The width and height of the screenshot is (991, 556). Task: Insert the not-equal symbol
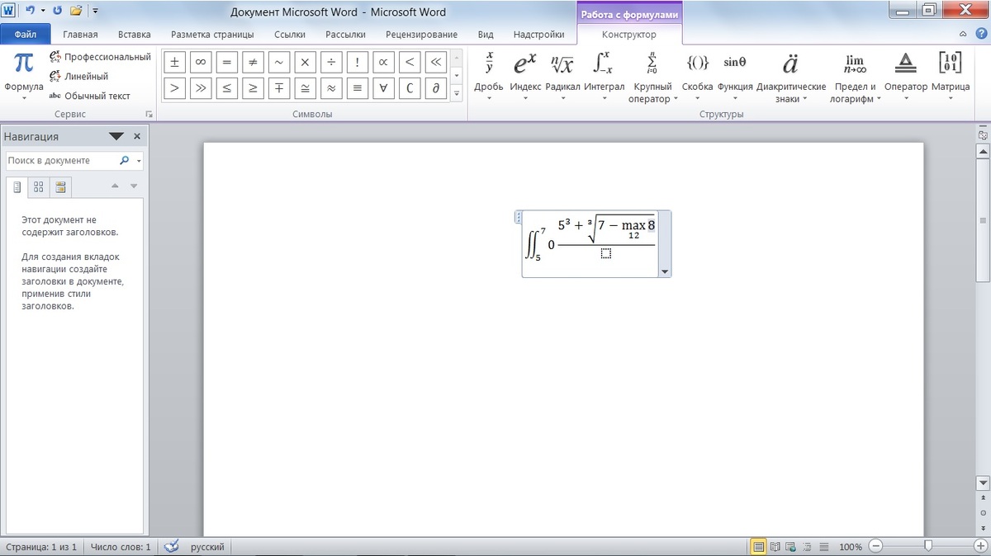tap(253, 62)
